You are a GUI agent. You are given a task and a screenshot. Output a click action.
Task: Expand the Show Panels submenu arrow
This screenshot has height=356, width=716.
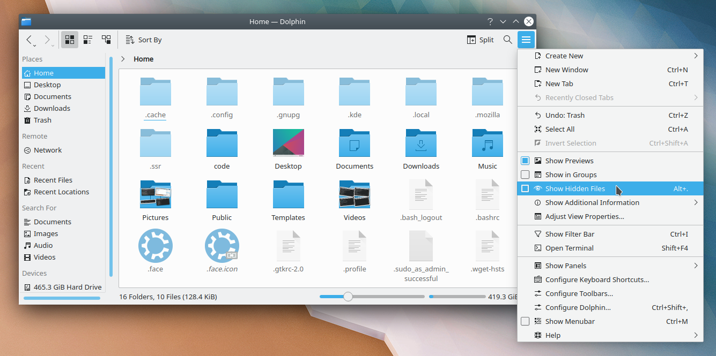pos(696,266)
